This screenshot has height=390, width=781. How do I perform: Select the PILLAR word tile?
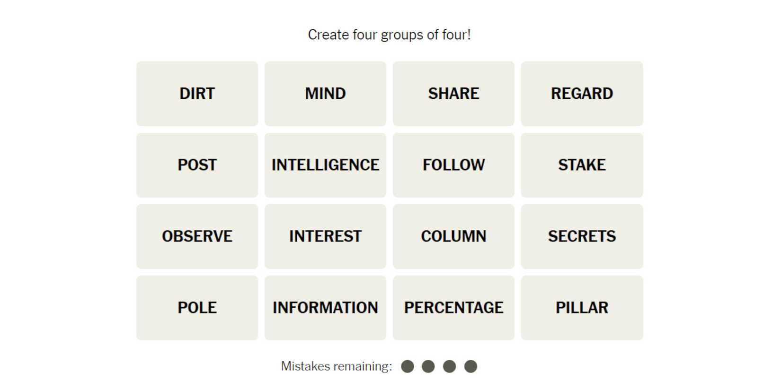582,308
